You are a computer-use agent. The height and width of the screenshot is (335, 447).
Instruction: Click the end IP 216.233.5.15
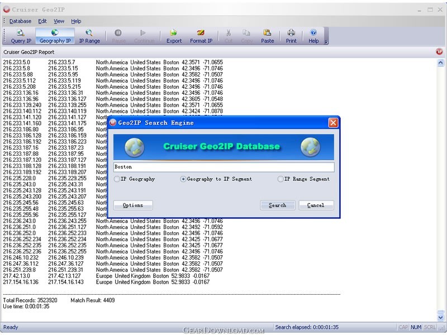pyautogui.click(x=63, y=68)
